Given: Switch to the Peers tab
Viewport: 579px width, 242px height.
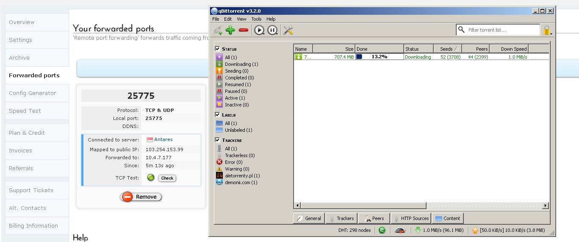Looking at the screenshot, I should click(374, 218).
